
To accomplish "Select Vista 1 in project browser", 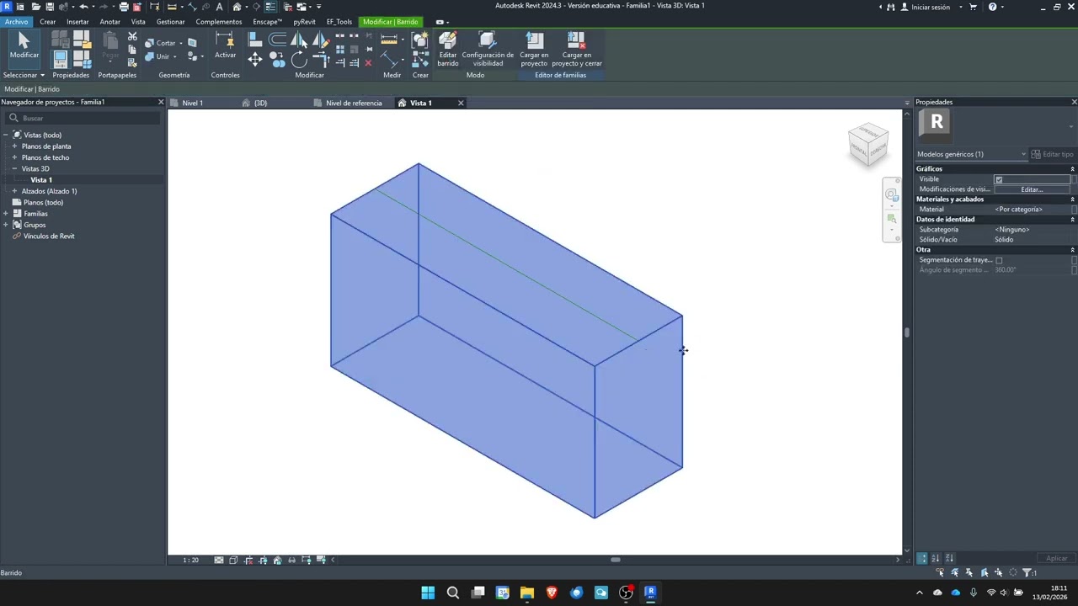I will coord(41,180).
